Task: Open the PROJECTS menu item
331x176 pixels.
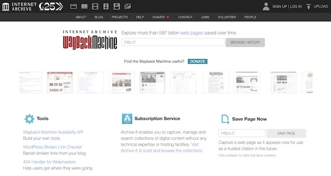Action: pos(120,17)
